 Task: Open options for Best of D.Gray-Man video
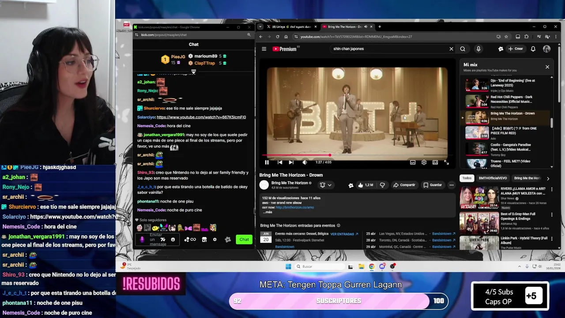552,215
